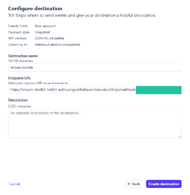
Task: Click the left arrow icon in Back
Action: tap(129, 184)
